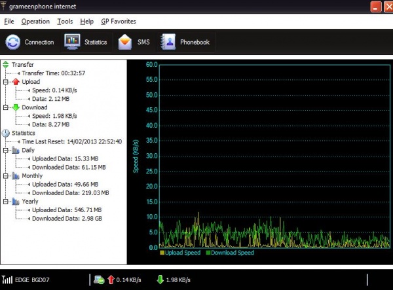This screenshot has height=290, width=393.
Task: Click the Monthly bar chart icon
Action: coord(16,176)
